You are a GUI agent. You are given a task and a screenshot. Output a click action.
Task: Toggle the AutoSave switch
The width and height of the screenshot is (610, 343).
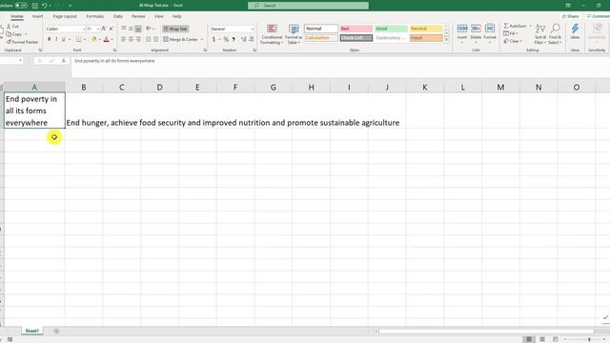click(x=21, y=6)
